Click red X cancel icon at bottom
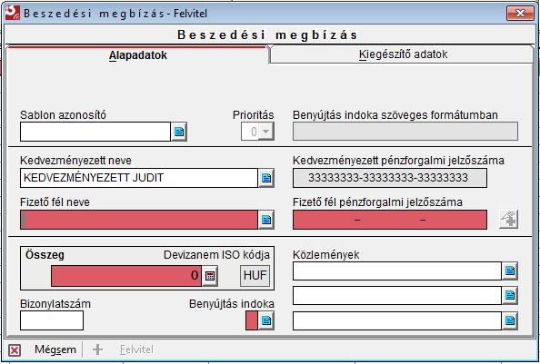The width and height of the screenshot is (540, 364). pyautogui.click(x=15, y=350)
